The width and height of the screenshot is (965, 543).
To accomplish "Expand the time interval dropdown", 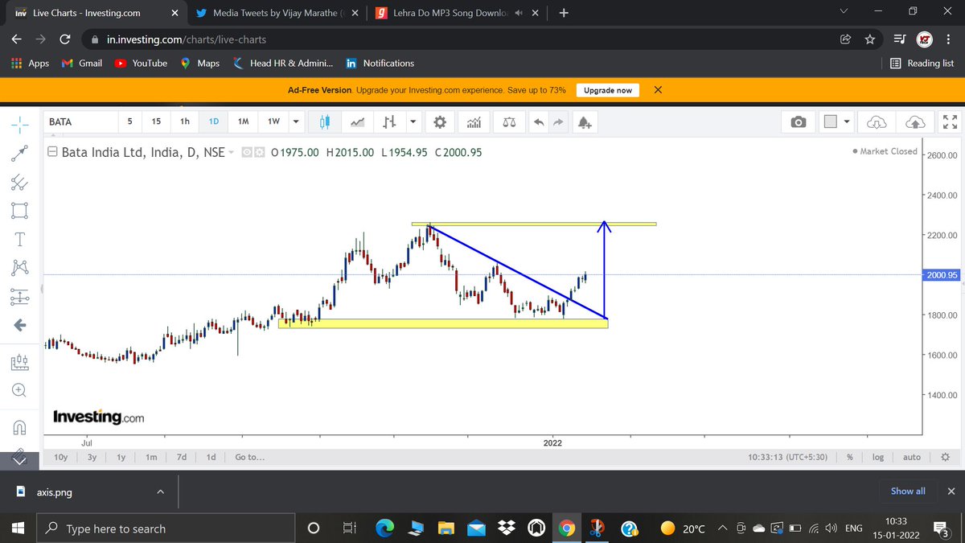I will 296,121.
